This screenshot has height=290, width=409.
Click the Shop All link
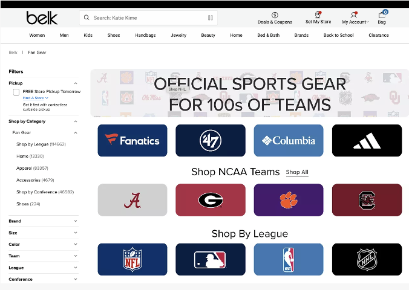(x=297, y=172)
